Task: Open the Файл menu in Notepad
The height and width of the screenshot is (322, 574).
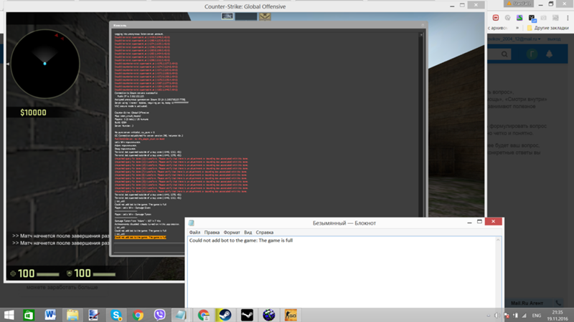Action: (x=194, y=232)
